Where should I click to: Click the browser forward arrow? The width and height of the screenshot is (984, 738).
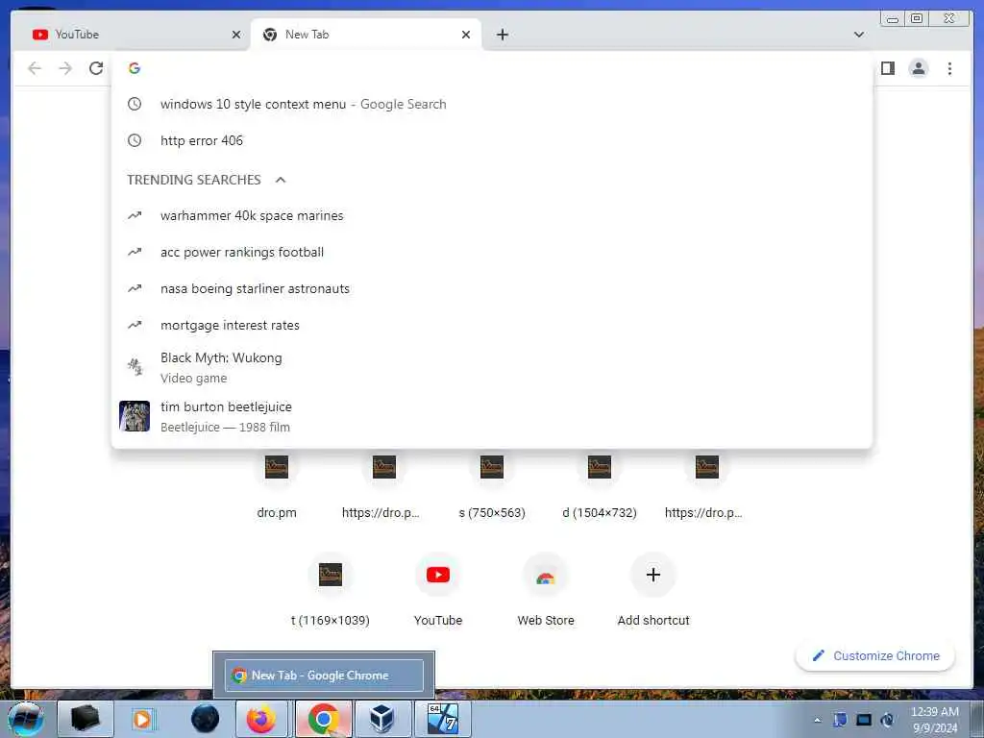point(65,68)
